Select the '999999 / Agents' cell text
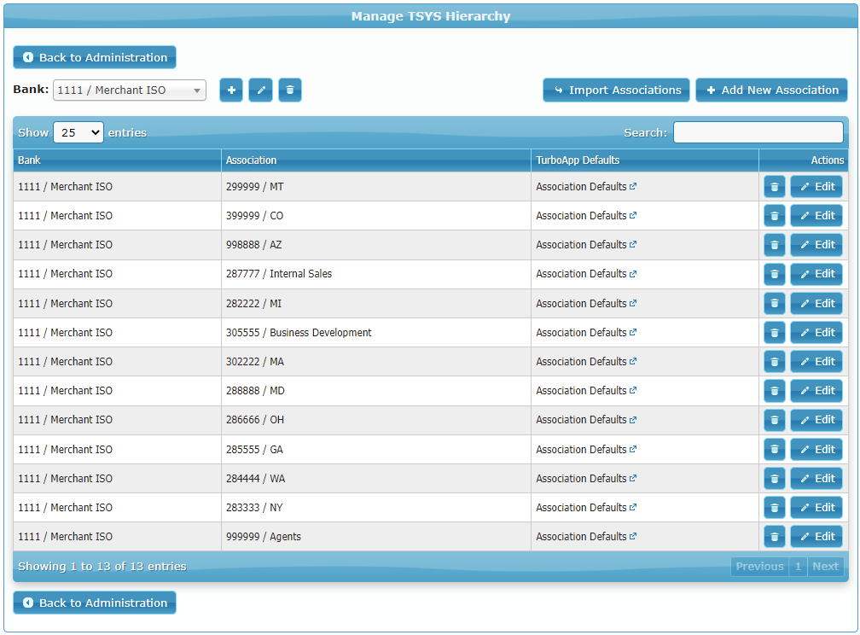The image size is (860, 635). (x=264, y=537)
